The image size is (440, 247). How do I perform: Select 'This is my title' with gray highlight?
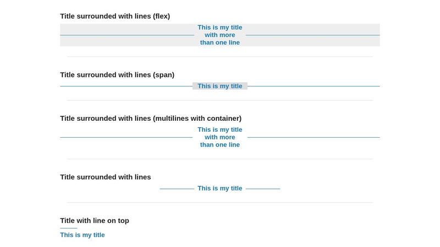point(219,86)
